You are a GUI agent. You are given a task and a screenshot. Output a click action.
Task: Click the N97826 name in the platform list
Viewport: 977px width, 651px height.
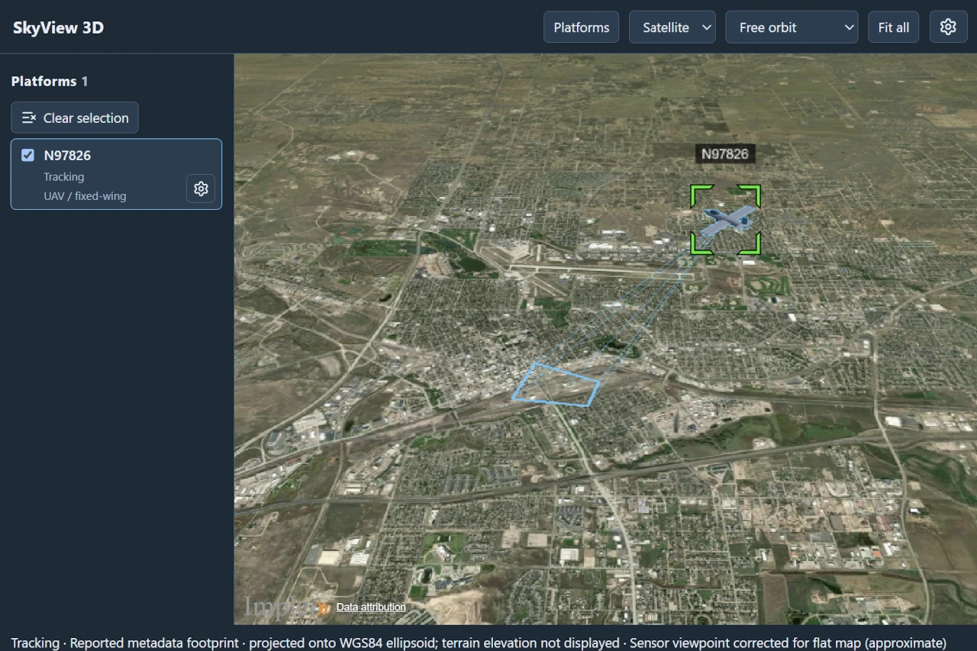(67, 155)
